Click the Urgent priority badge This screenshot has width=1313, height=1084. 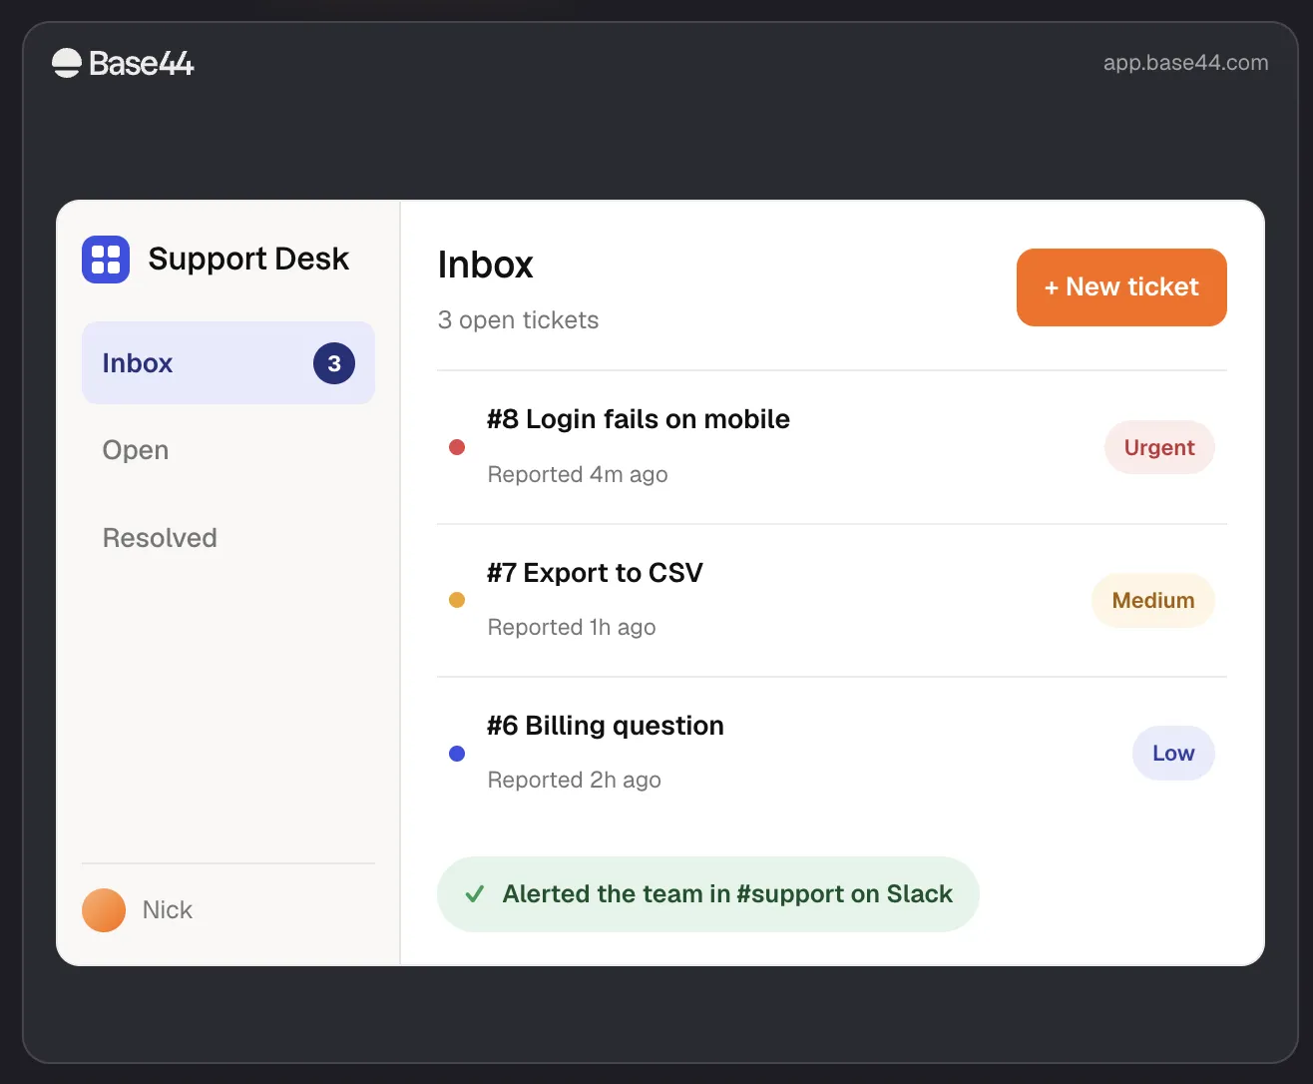coord(1159,447)
